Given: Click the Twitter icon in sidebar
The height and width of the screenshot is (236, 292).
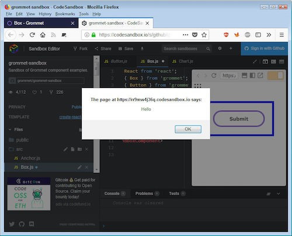Looking at the screenshot, I should (x=12, y=224).
